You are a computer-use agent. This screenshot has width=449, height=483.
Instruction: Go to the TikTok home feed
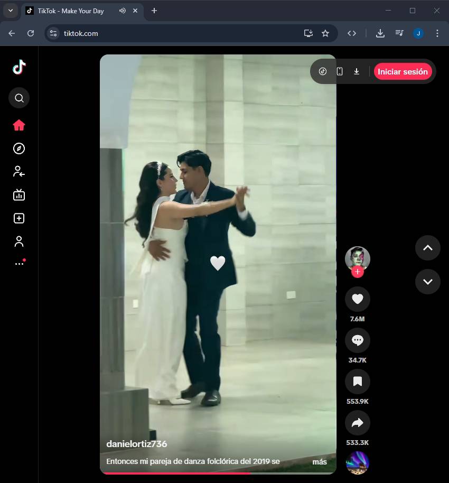(19, 125)
